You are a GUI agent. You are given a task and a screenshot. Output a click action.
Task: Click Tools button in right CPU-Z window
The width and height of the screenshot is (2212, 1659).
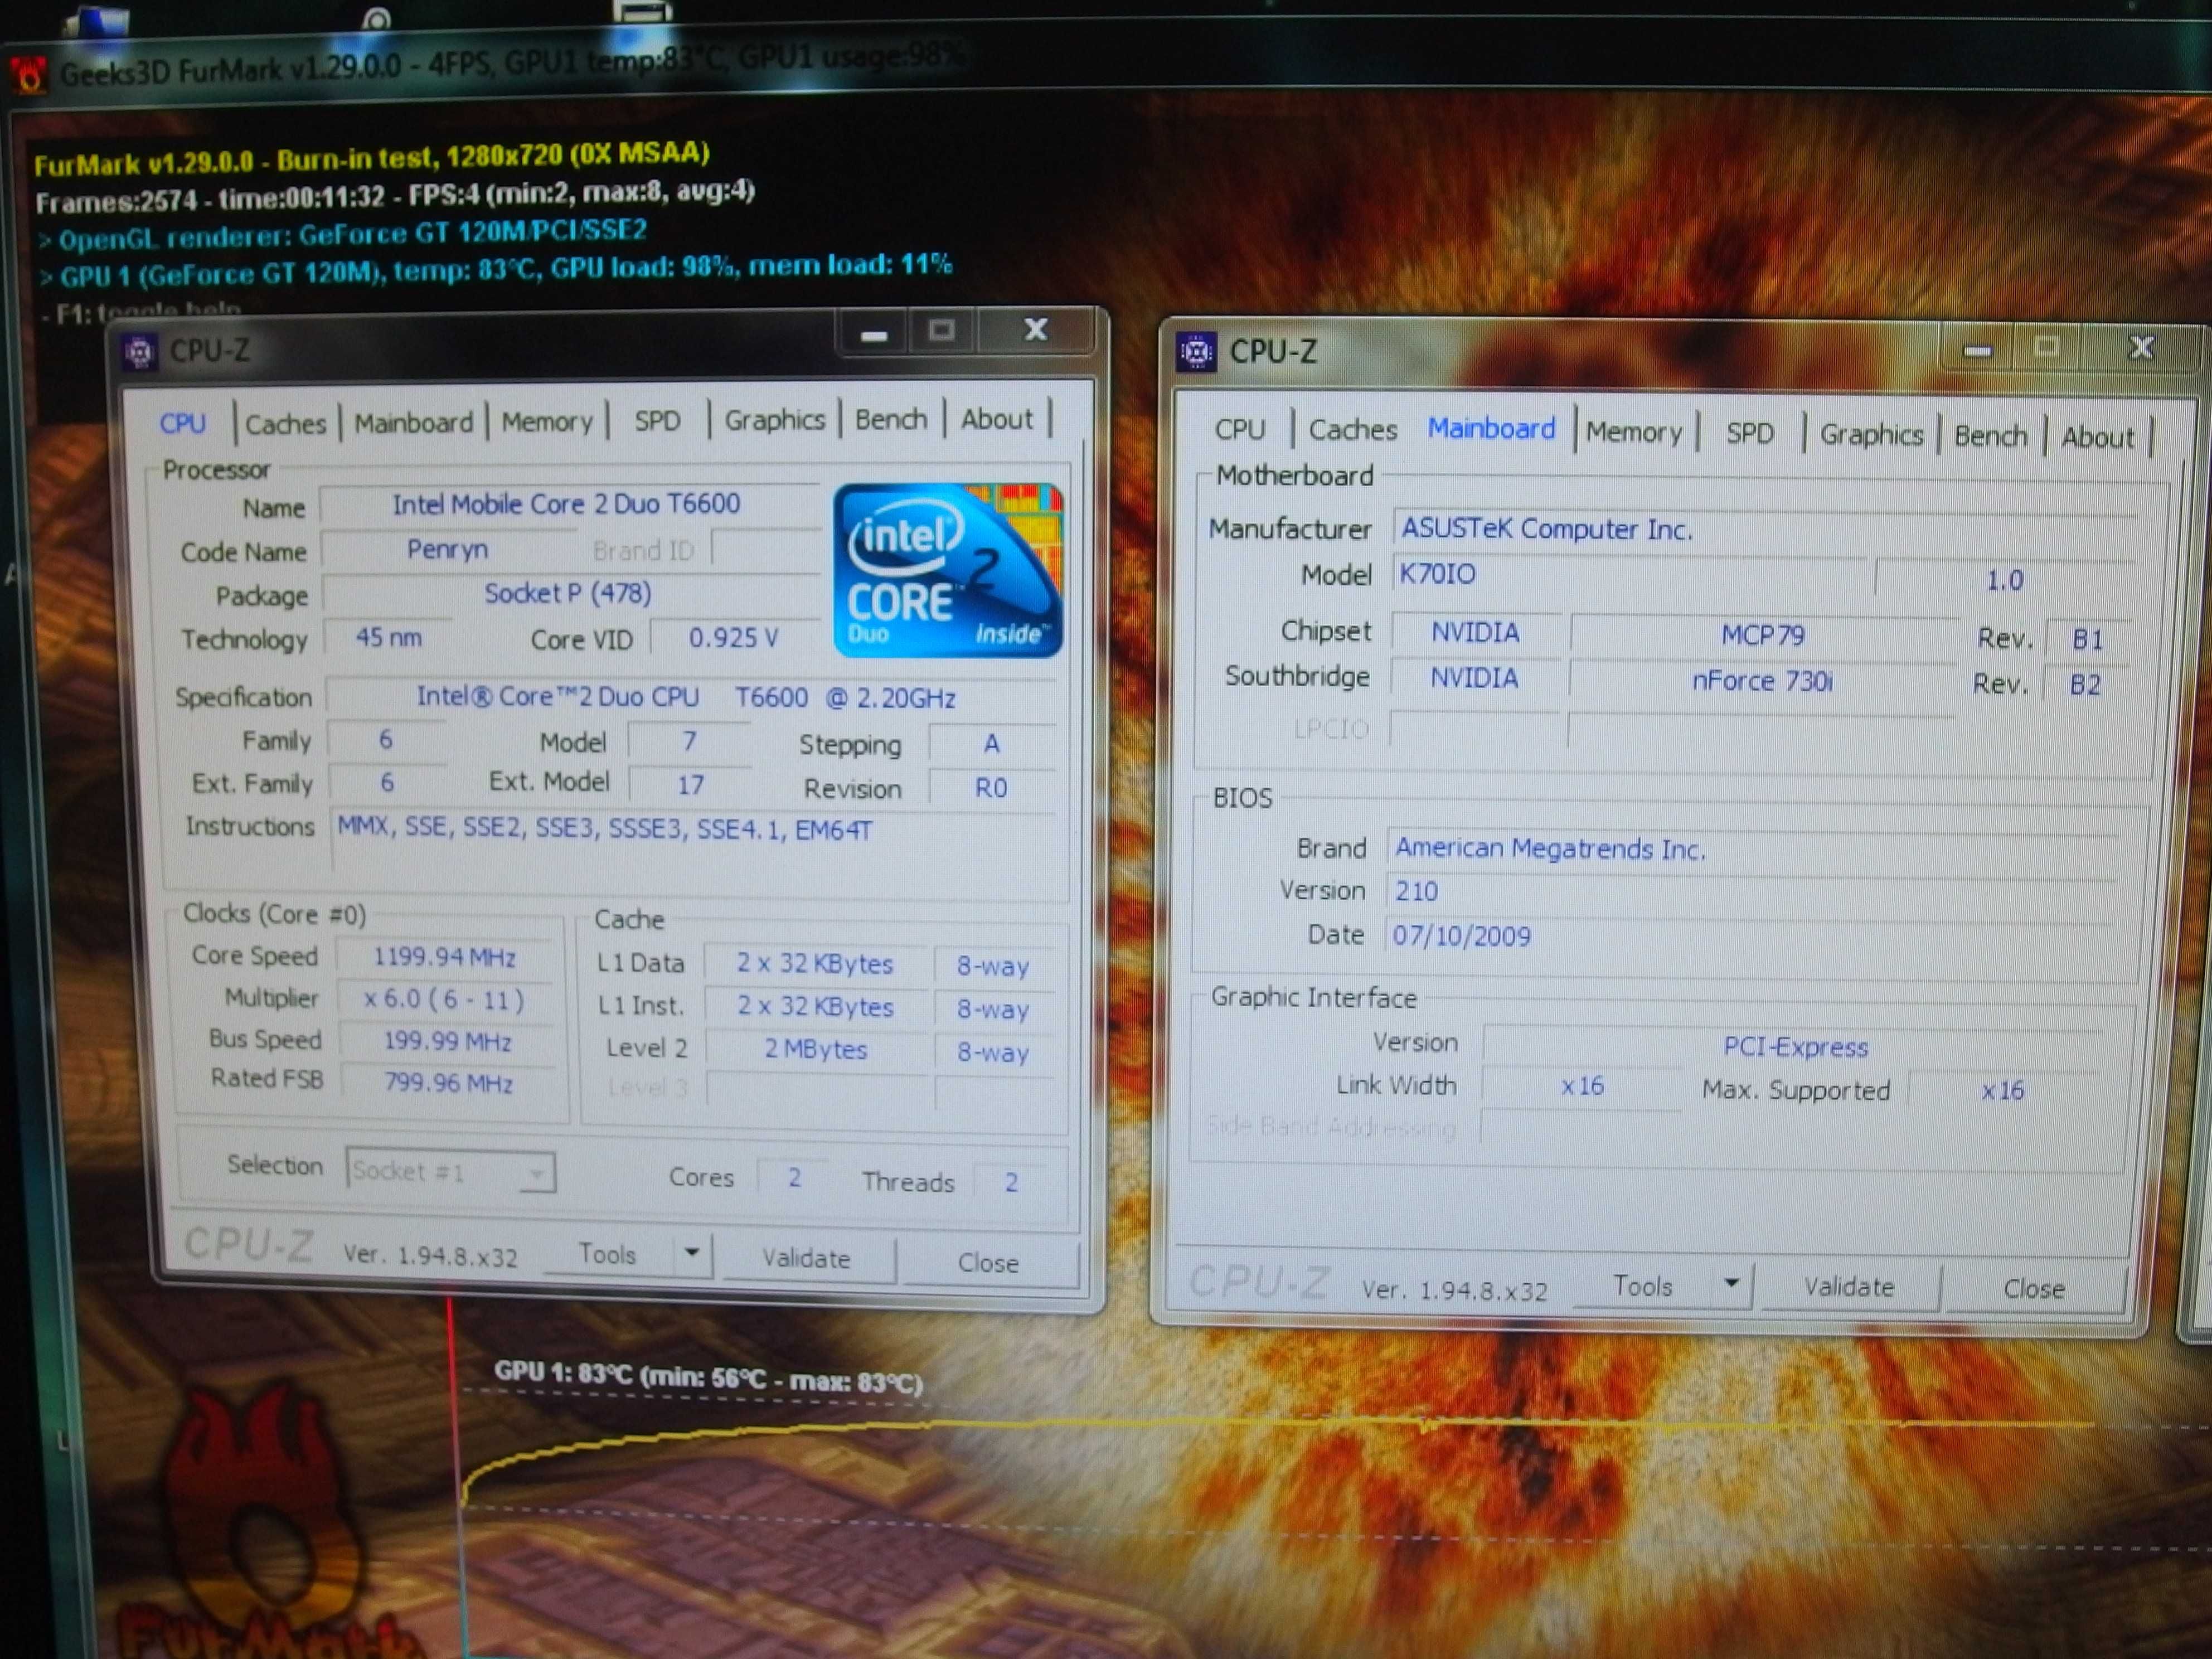coord(1642,1286)
